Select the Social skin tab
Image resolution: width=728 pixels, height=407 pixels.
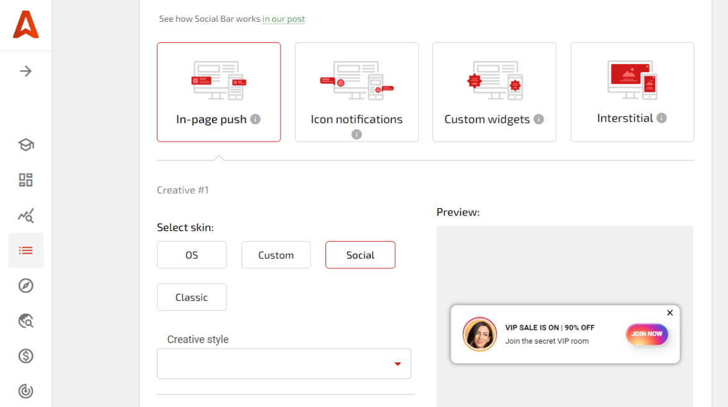[360, 255]
